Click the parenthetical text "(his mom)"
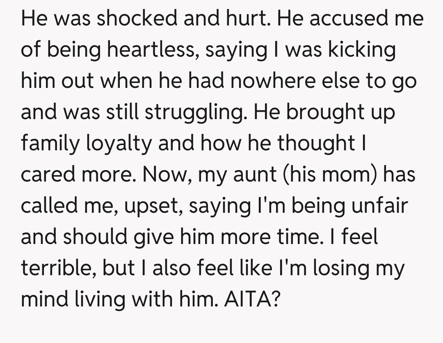 click(329, 175)
